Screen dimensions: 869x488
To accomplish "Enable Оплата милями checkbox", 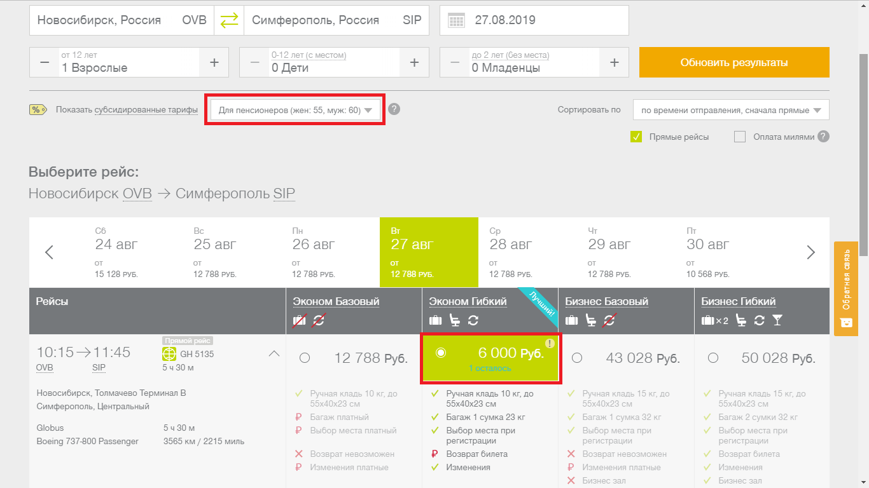I will [739, 137].
